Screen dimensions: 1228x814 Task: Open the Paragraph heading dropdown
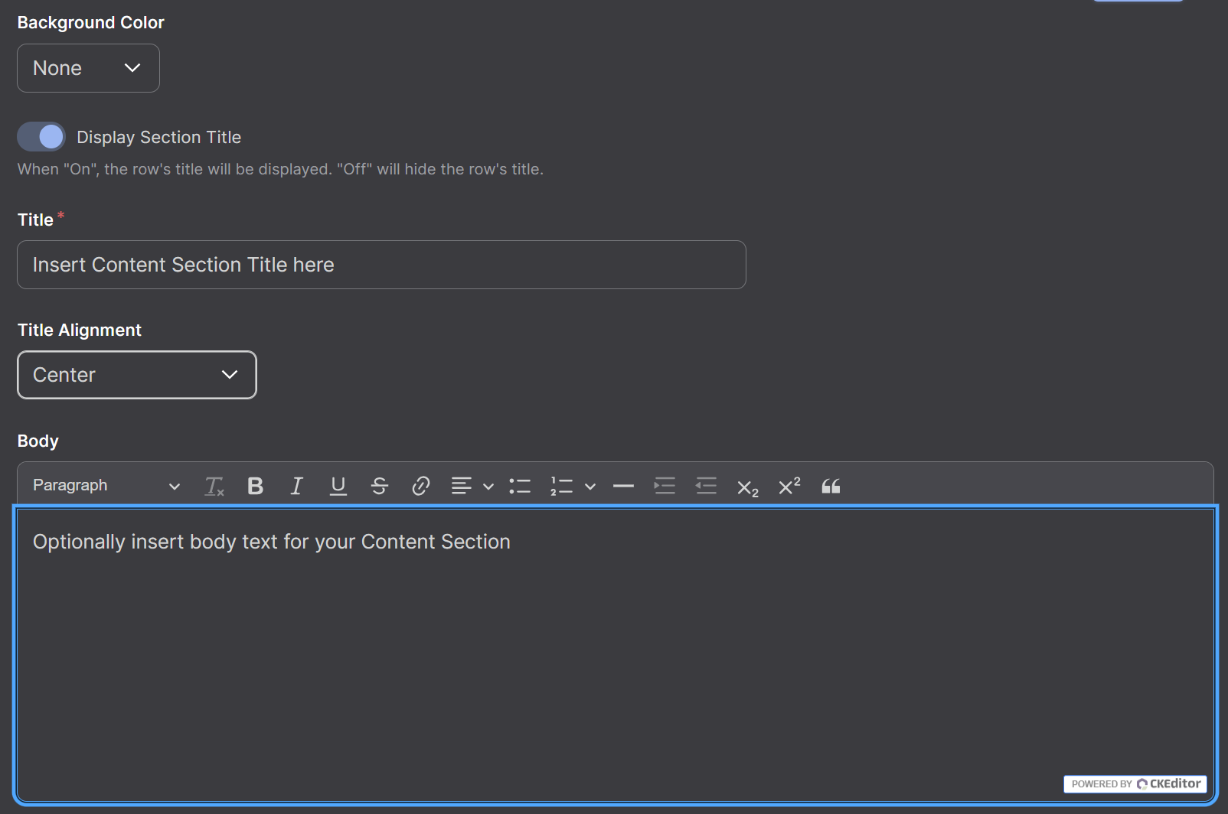click(x=106, y=486)
